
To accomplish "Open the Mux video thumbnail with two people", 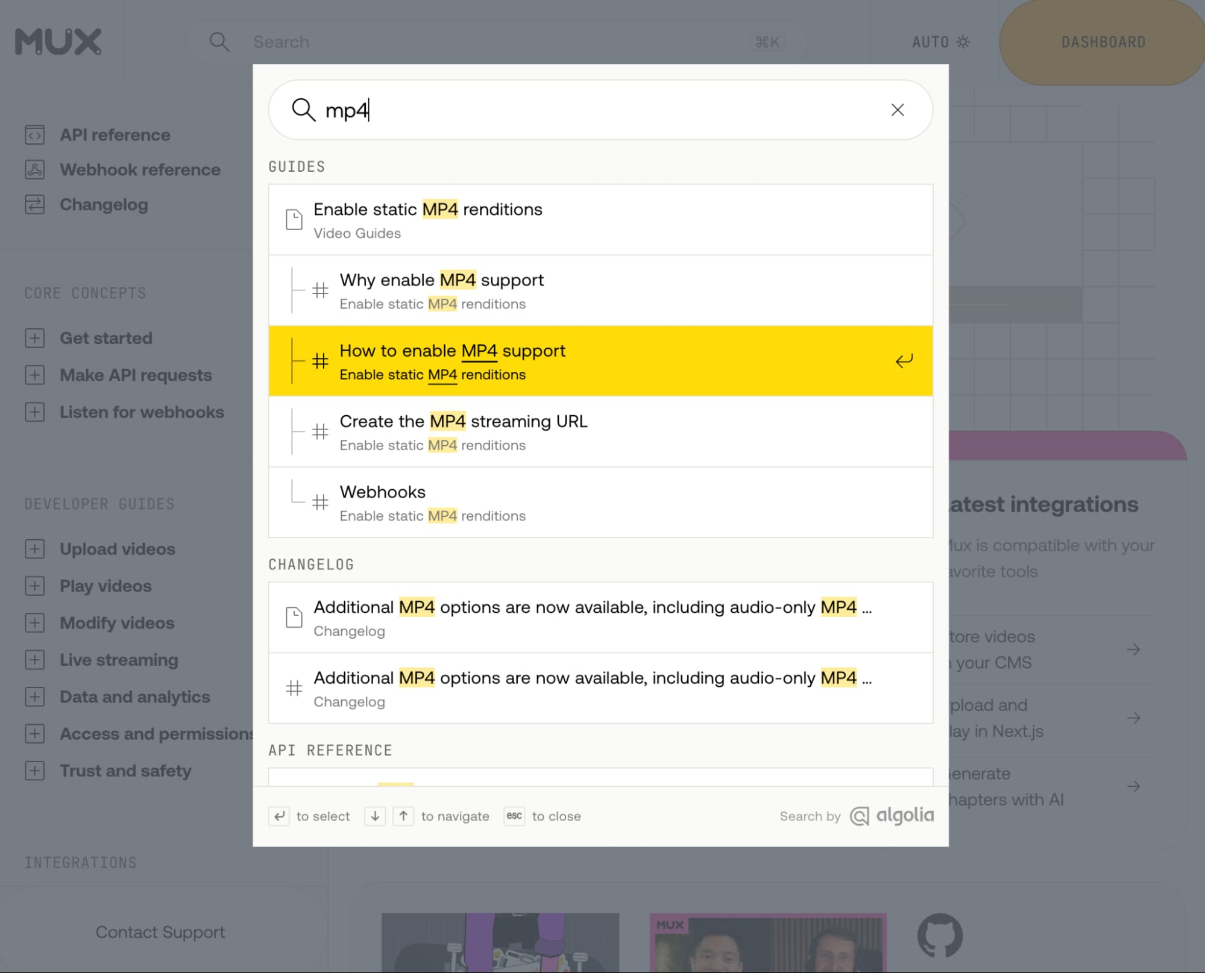I will 768,943.
